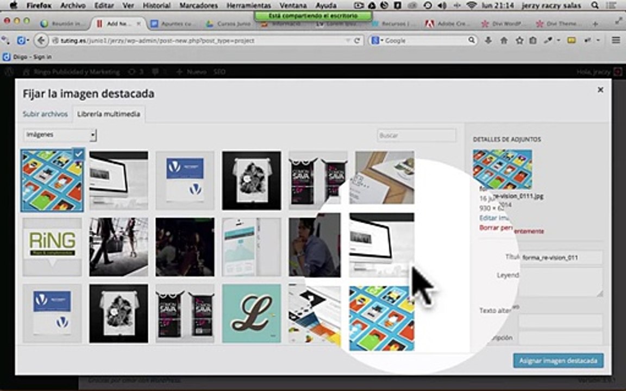Click '+ Nuevo' in the WordPress admin bar
This screenshot has width=626, height=391.
tap(191, 72)
